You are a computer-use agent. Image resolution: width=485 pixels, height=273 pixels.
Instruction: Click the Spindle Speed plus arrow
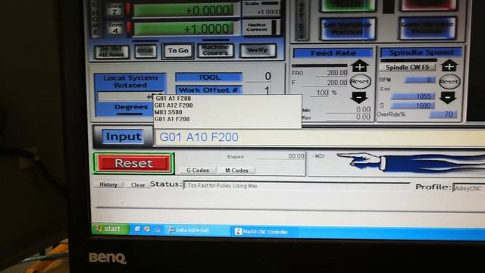tap(449, 66)
